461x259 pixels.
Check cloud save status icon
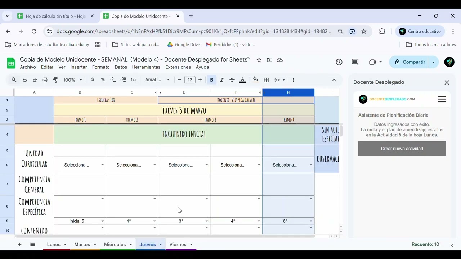280,60
